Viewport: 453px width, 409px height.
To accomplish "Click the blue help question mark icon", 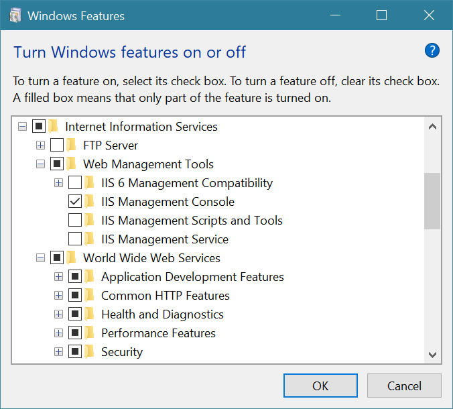I will 432,51.
